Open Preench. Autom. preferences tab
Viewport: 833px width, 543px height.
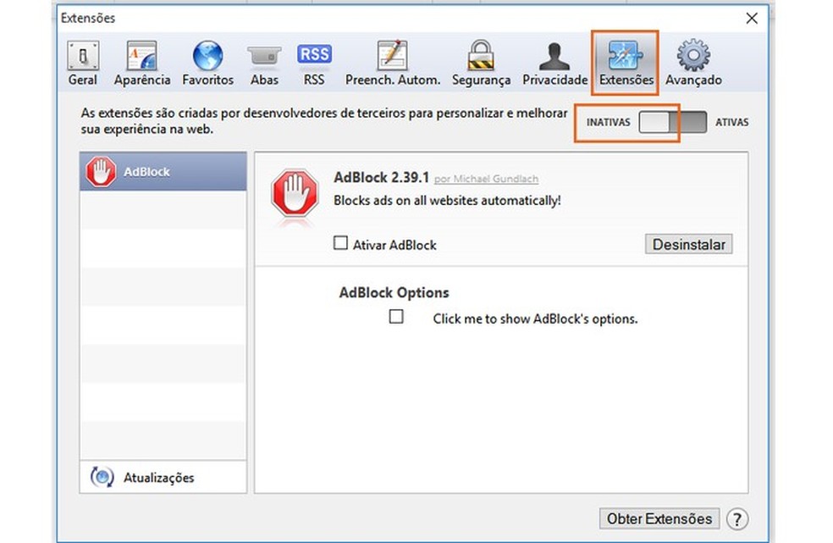(393, 64)
